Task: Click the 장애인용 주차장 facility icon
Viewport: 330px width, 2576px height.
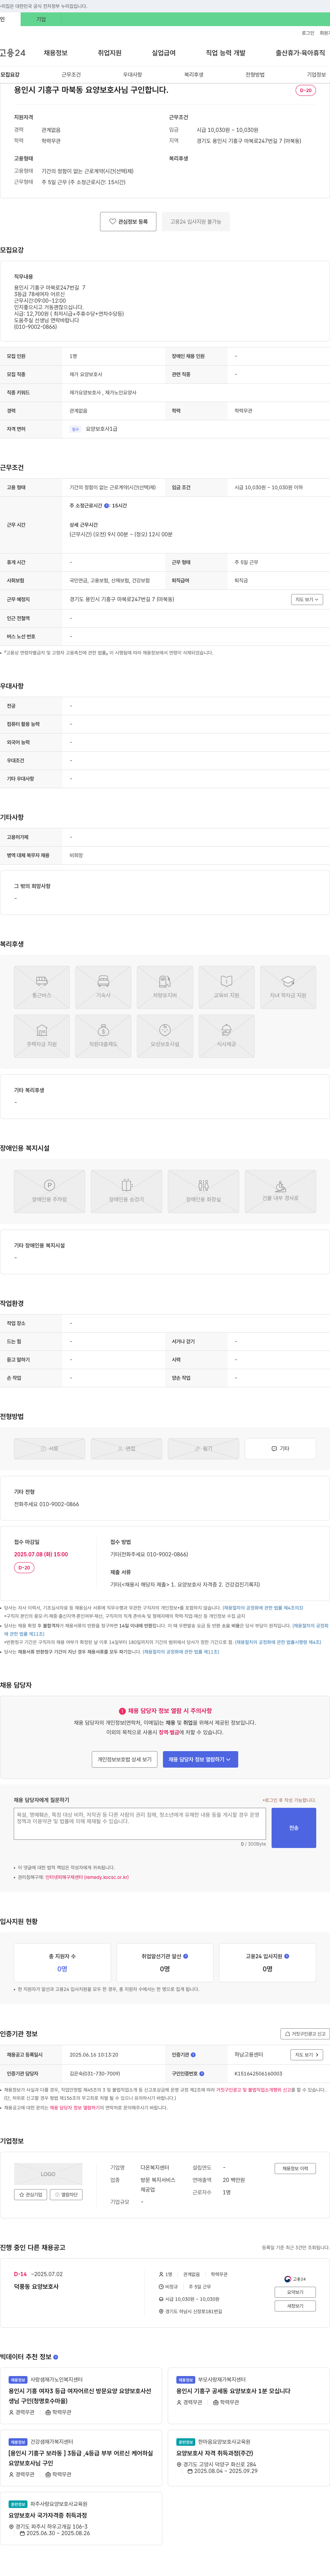Action: (x=49, y=1191)
